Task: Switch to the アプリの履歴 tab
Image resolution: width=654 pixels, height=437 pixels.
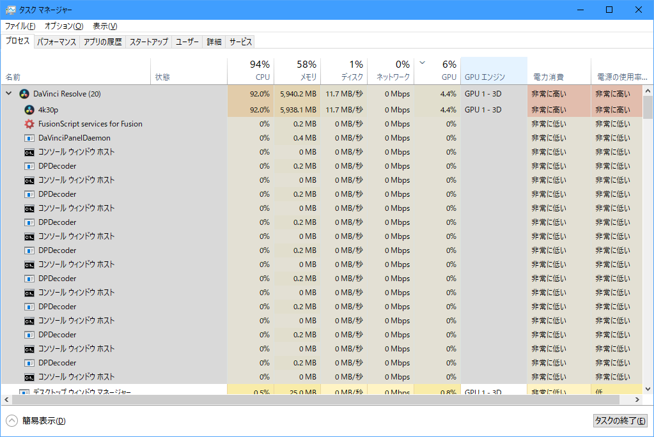Action: (102, 42)
